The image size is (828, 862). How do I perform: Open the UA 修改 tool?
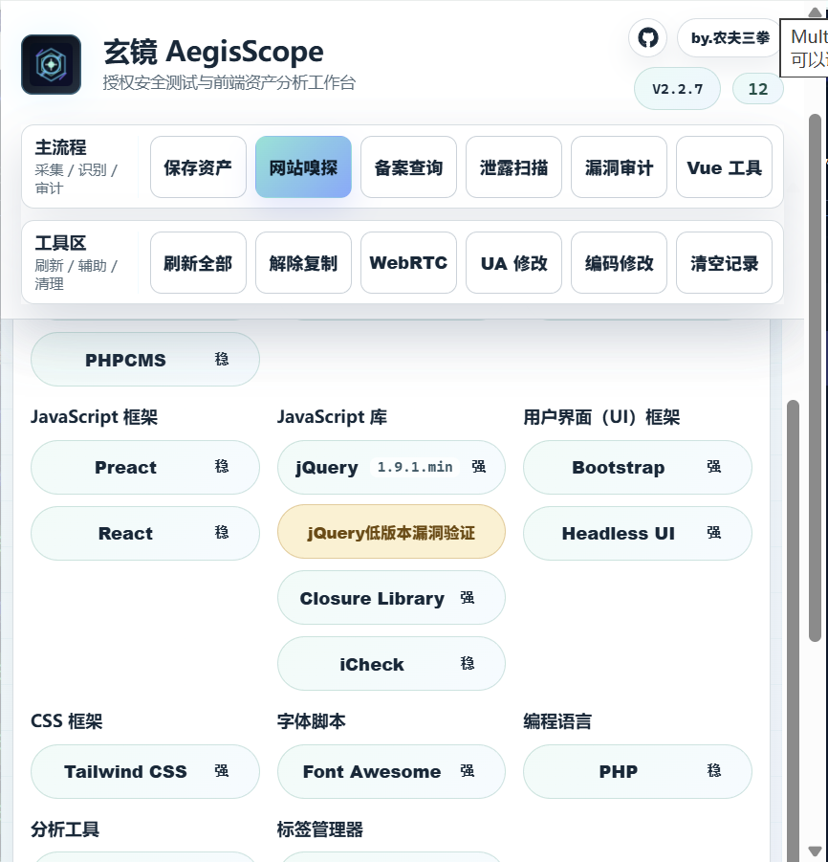pyautogui.click(x=513, y=263)
